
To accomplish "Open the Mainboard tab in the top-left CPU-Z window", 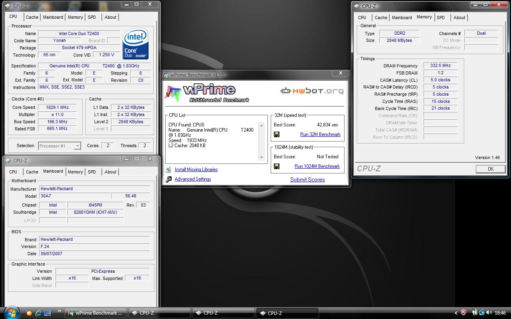I will (x=53, y=17).
